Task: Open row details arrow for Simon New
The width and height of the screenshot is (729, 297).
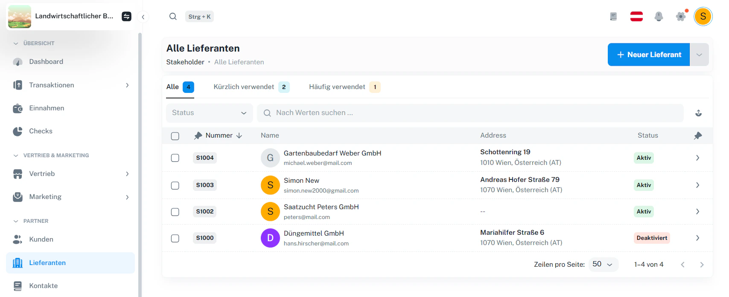Action: coord(698,185)
